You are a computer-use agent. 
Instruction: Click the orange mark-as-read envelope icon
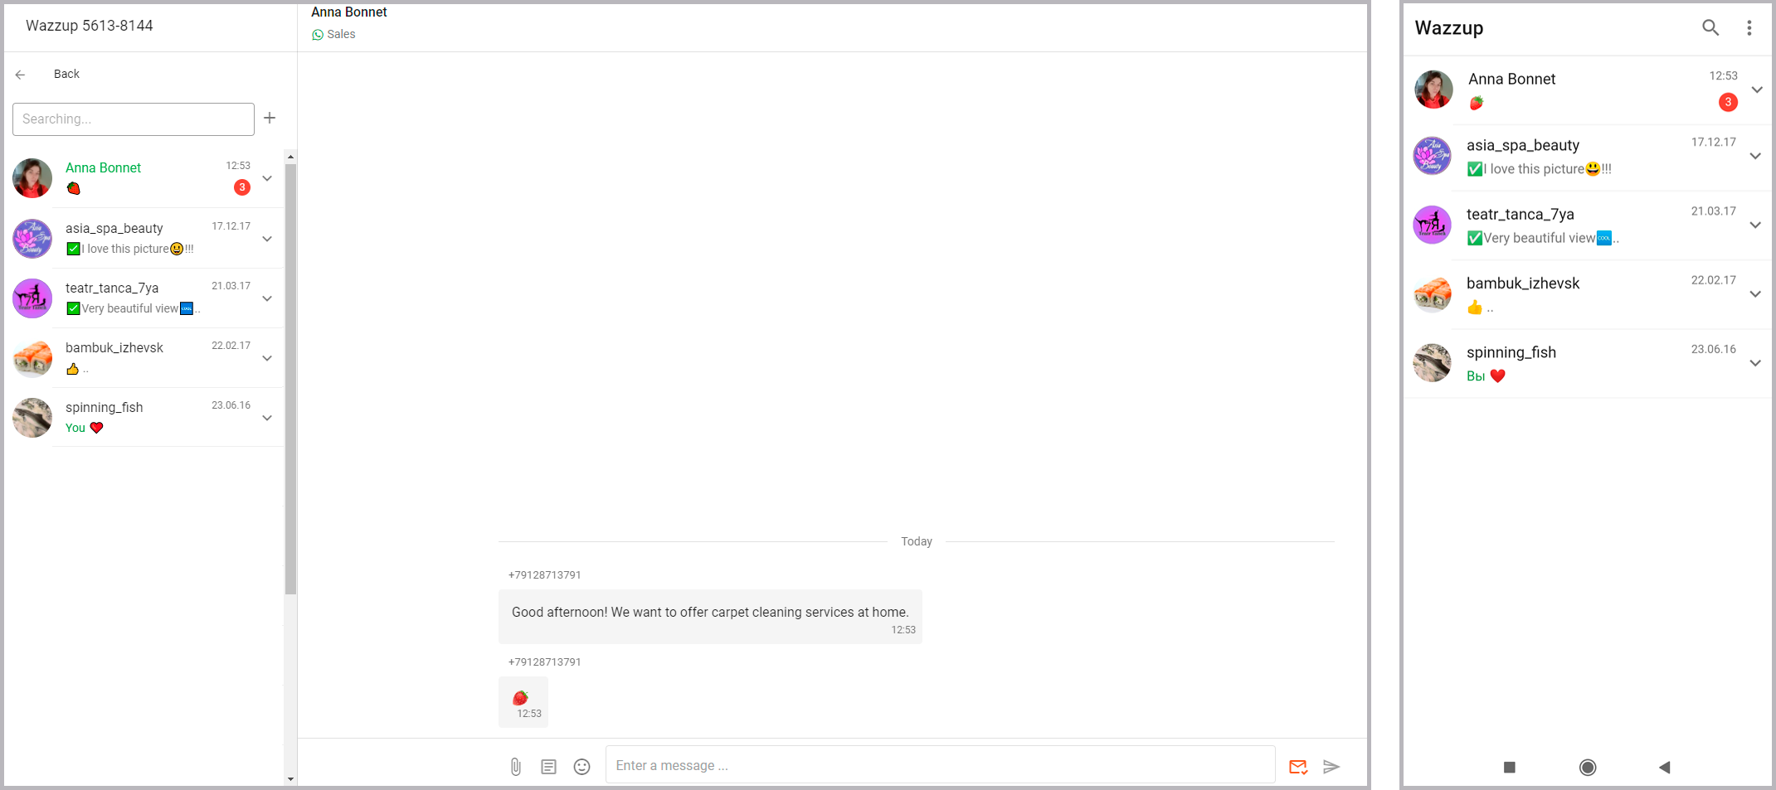click(x=1298, y=767)
